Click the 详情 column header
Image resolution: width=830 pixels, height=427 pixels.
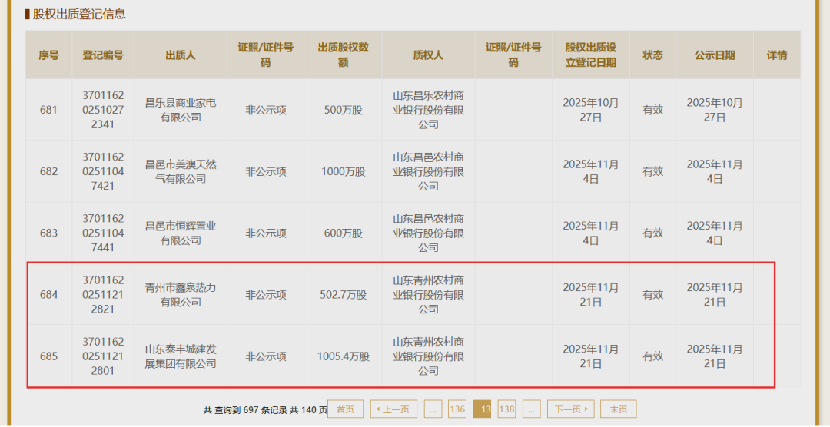(x=776, y=55)
